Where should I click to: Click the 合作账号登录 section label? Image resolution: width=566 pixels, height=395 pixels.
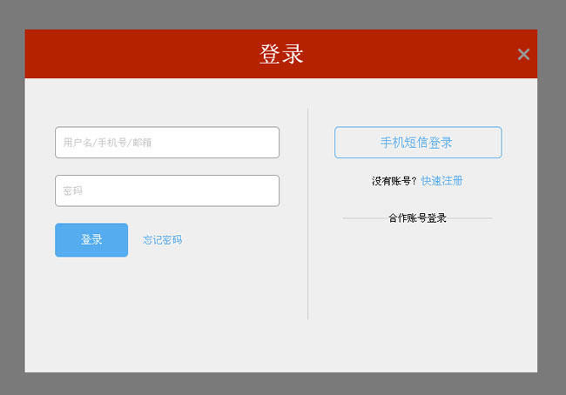pyautogui.click(x=417, y=218)
